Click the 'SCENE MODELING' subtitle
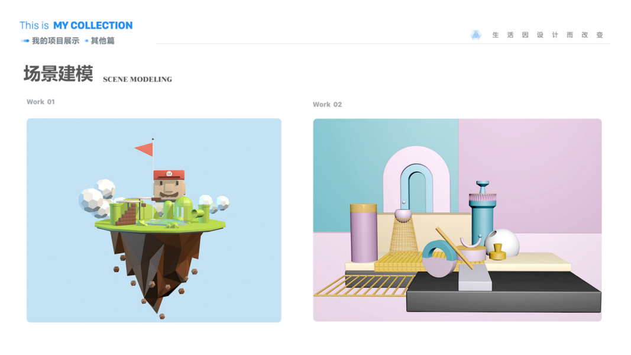This screenshot has width=631, height=355. click(x=138, y=79)
